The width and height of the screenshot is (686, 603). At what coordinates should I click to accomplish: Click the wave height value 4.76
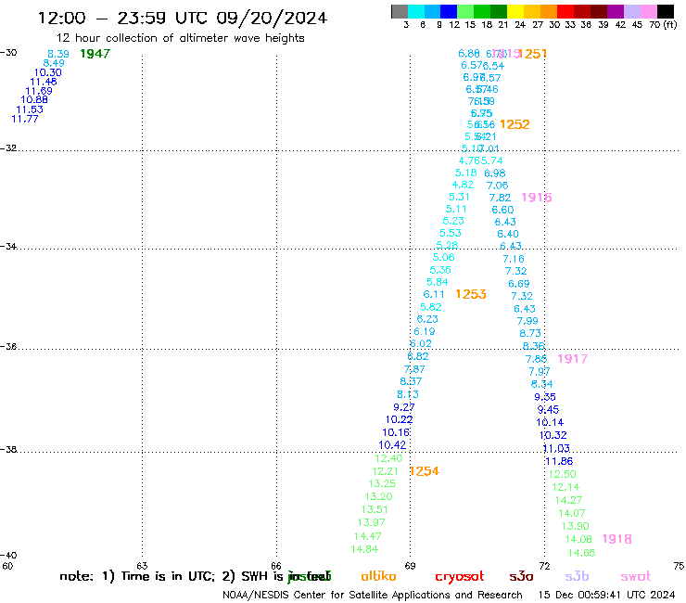(x=469, y=160)
